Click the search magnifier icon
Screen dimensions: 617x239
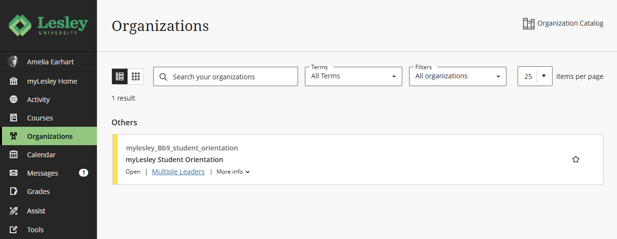[x=163, y=76]
